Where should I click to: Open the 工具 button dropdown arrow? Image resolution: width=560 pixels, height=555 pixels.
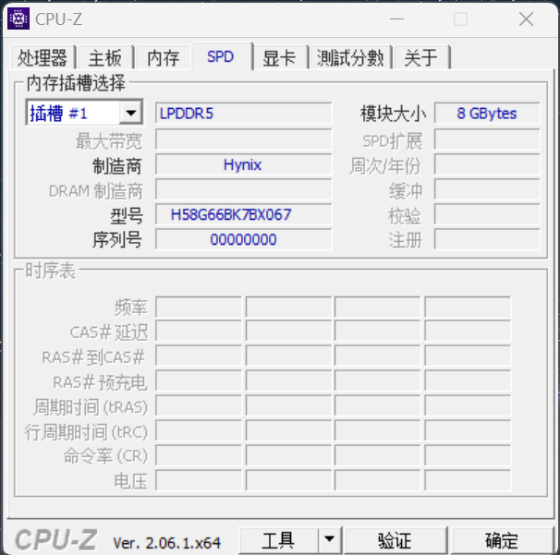[x=329, y=539]
